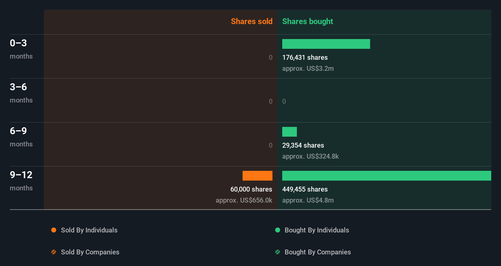Screen dimensions: 501x266
Task: Select the Bought By Individuals legend label
Action: (317, 230)
